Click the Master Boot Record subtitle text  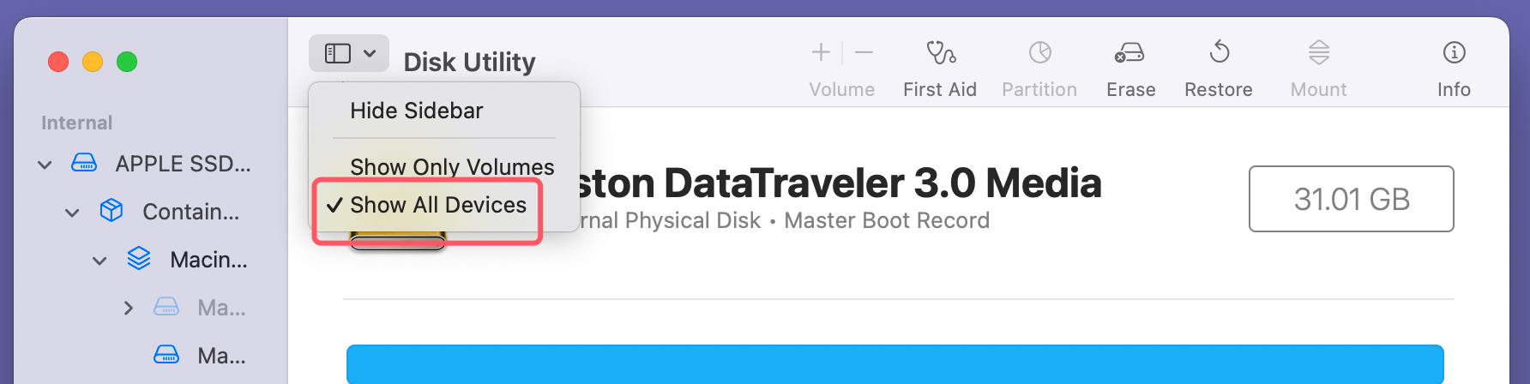tap(887, 220)
